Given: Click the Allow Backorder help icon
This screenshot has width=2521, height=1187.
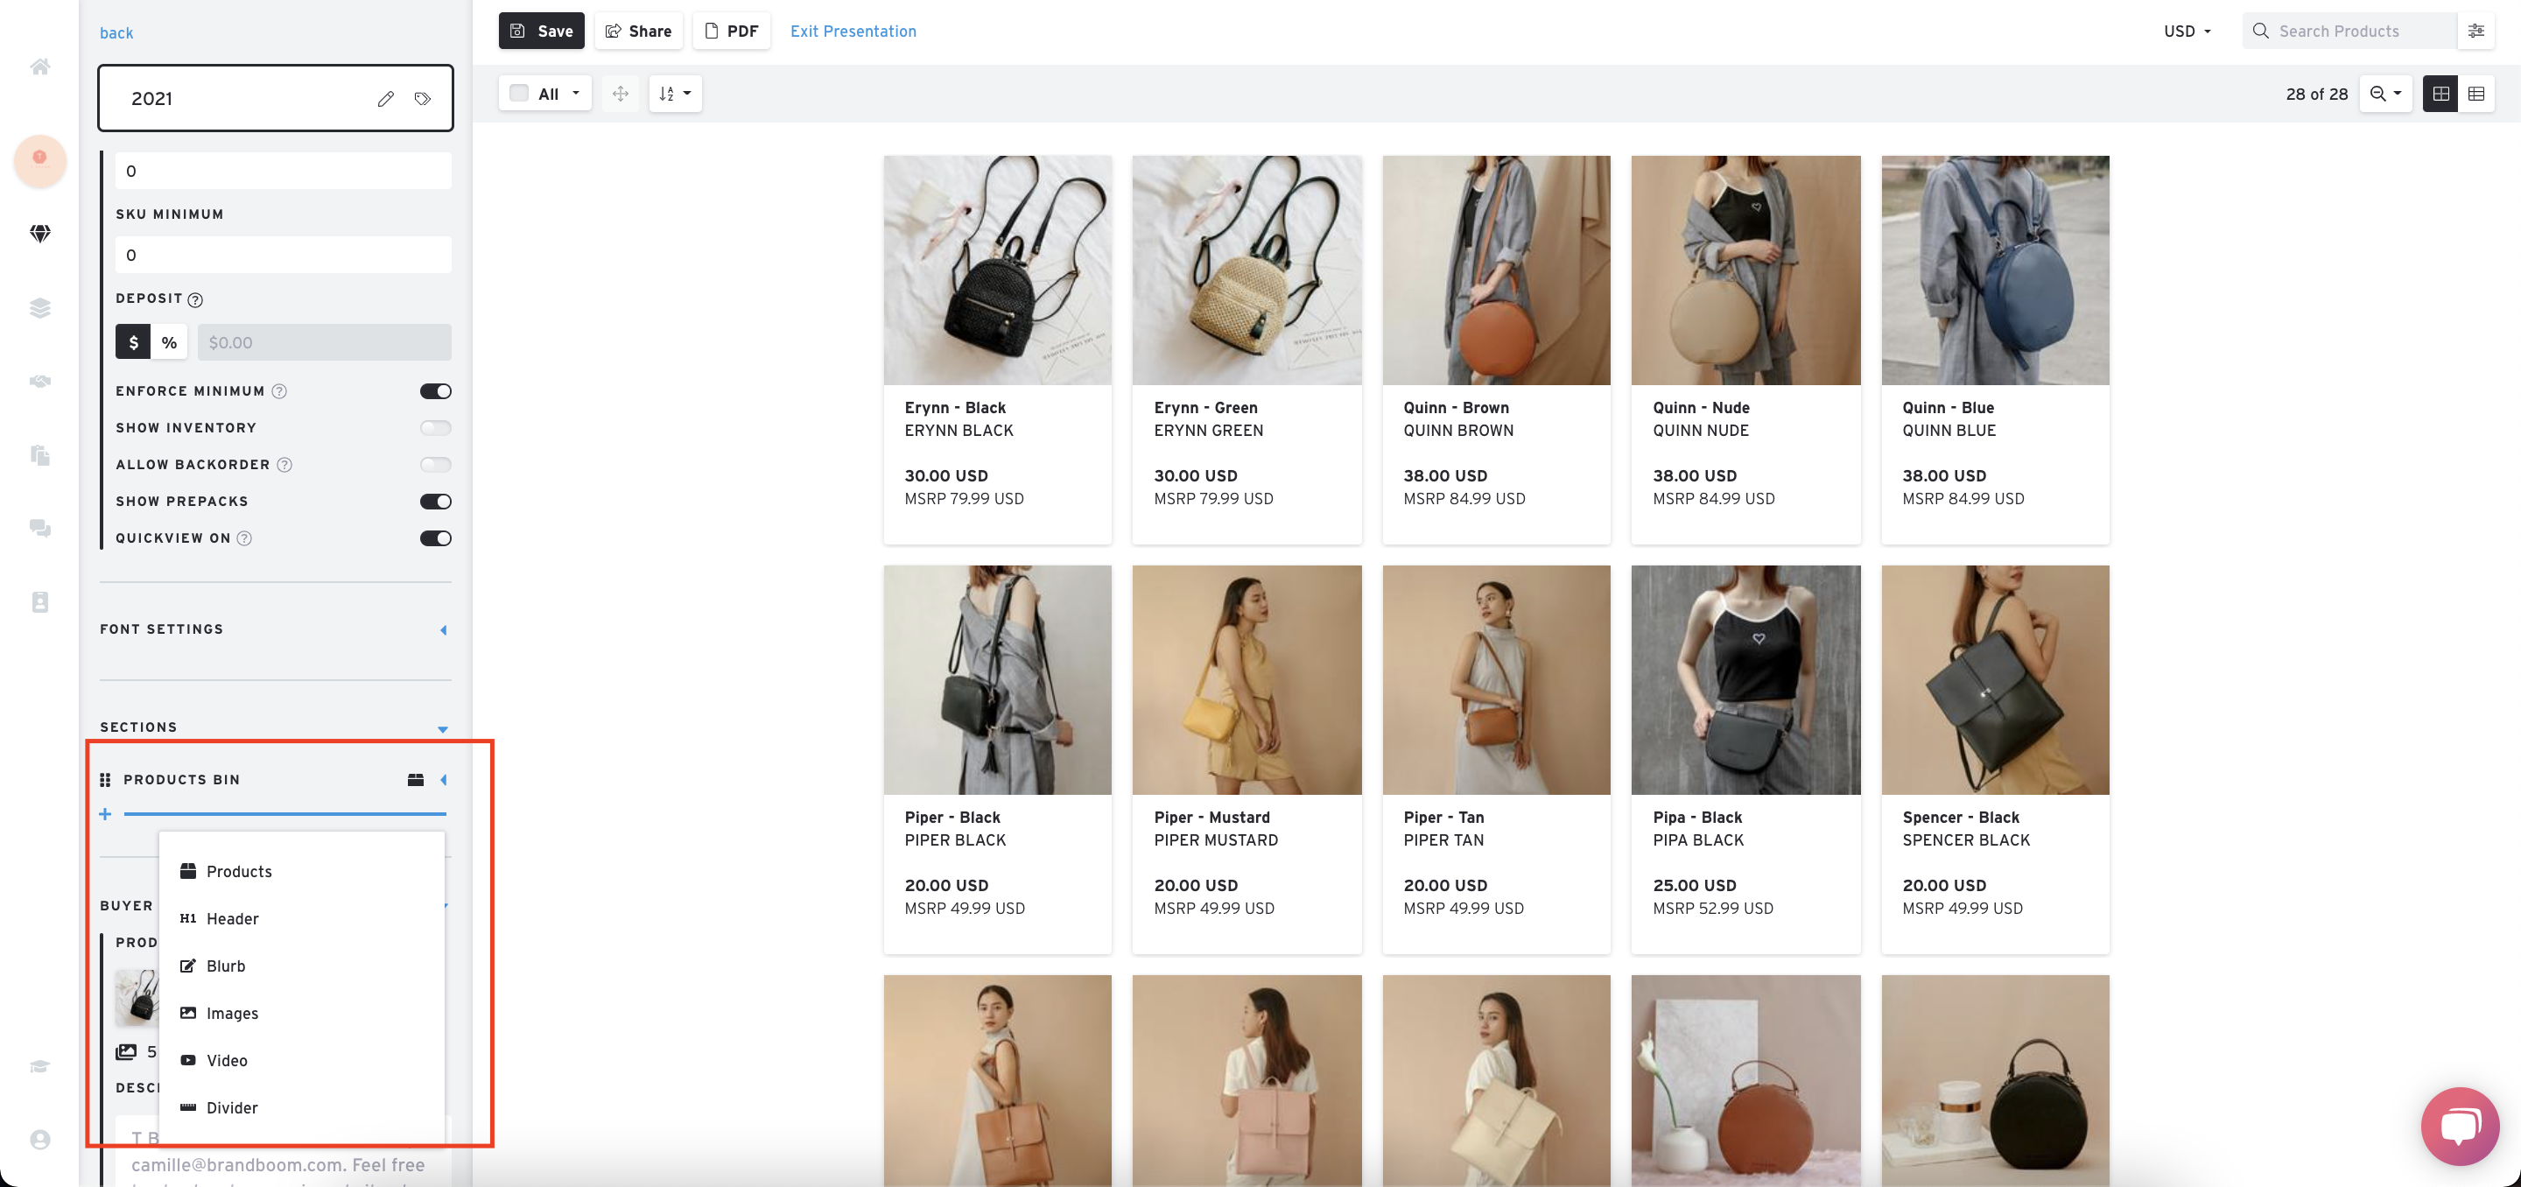Looking at the screenshot, I should click(284, 465).
